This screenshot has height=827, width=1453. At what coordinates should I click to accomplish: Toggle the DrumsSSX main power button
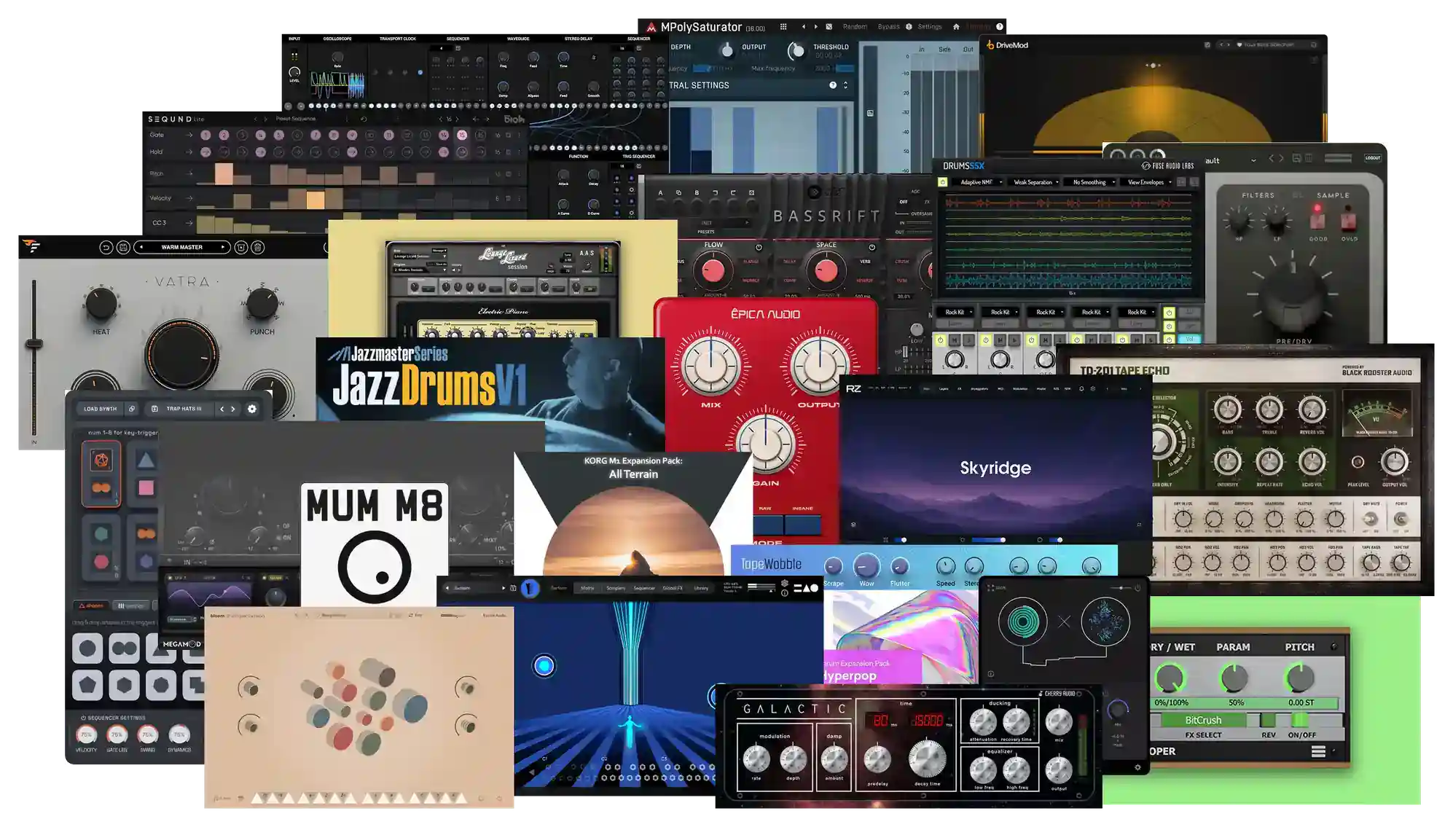coord(942,182)
